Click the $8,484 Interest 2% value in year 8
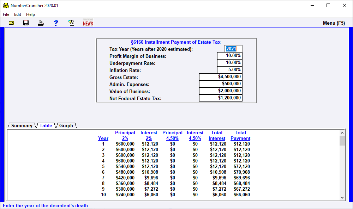 point(151,184)
